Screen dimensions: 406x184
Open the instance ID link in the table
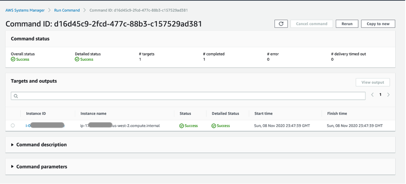(x=45, y=125)
